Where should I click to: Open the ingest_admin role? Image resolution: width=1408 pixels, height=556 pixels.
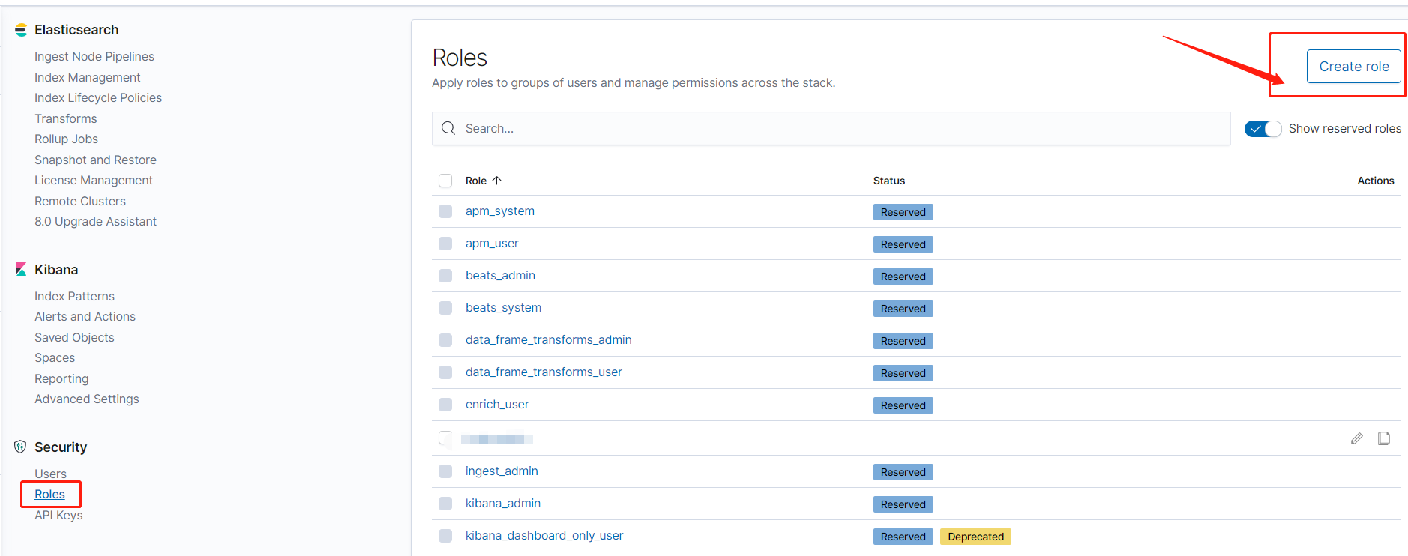[x=502, y=471]
